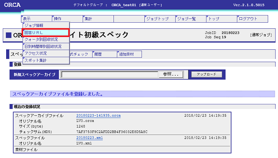Click the 参照... browse button

[171, 74]
